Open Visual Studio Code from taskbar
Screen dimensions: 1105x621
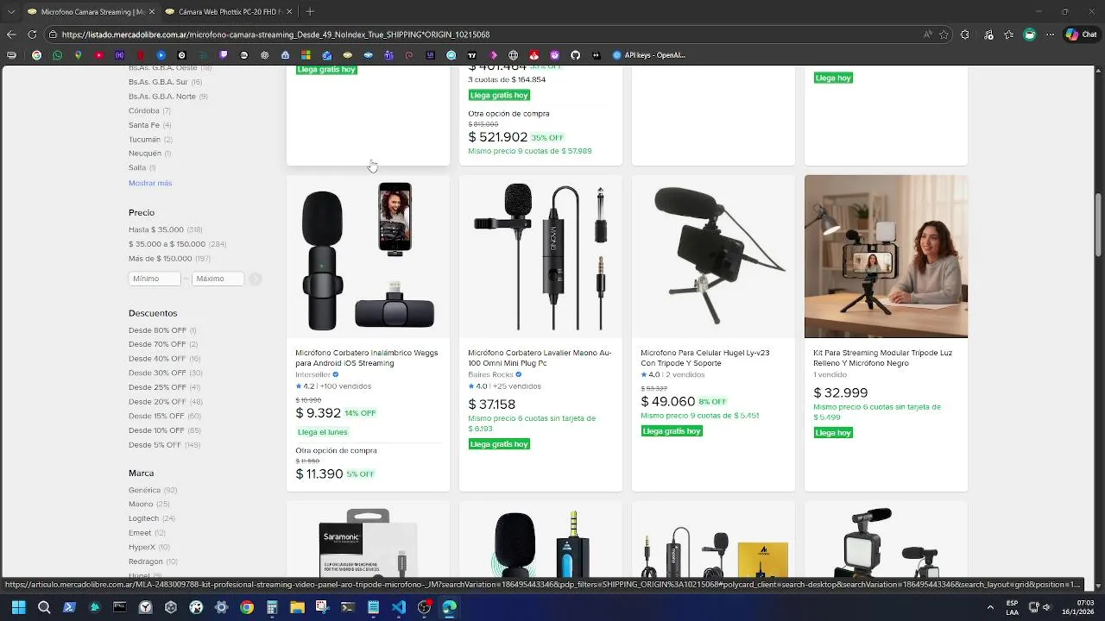coord(398,607)
